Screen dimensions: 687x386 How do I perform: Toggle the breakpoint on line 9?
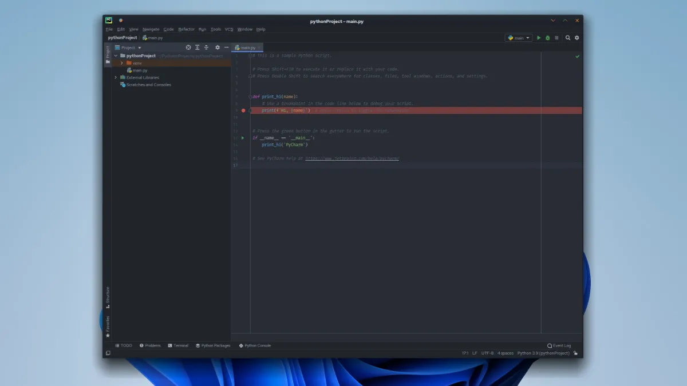(x=243, y=110)
